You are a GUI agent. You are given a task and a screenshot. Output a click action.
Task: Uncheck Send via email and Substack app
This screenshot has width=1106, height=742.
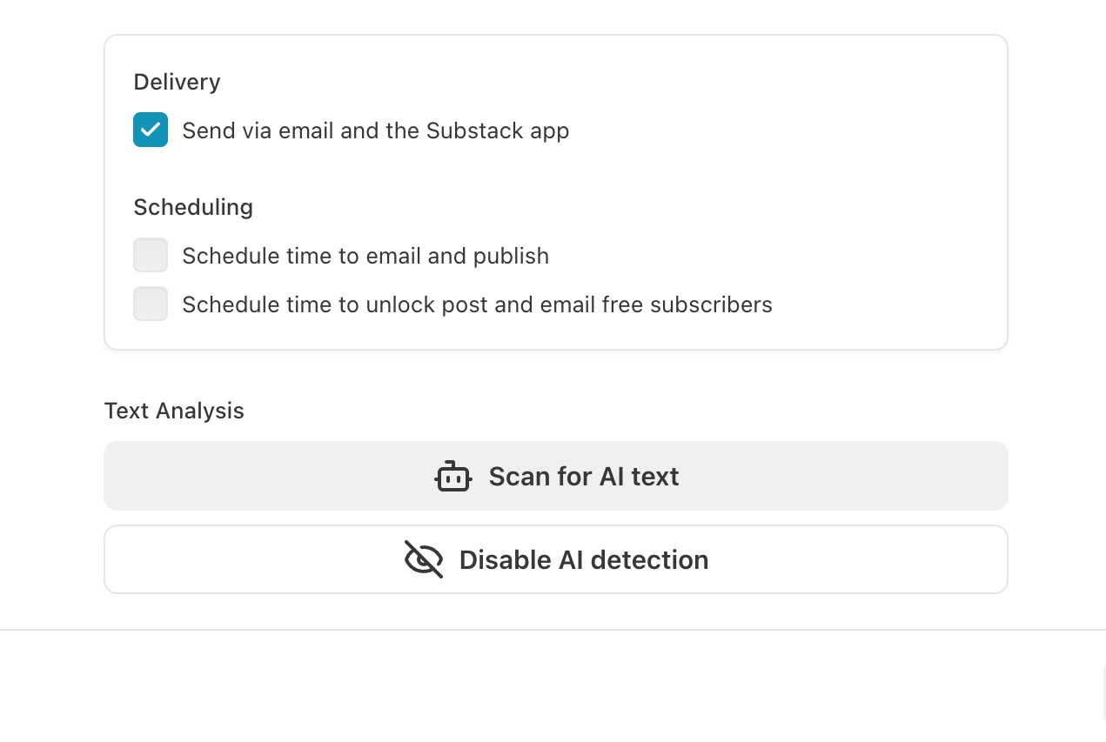(x=151, y=130)
